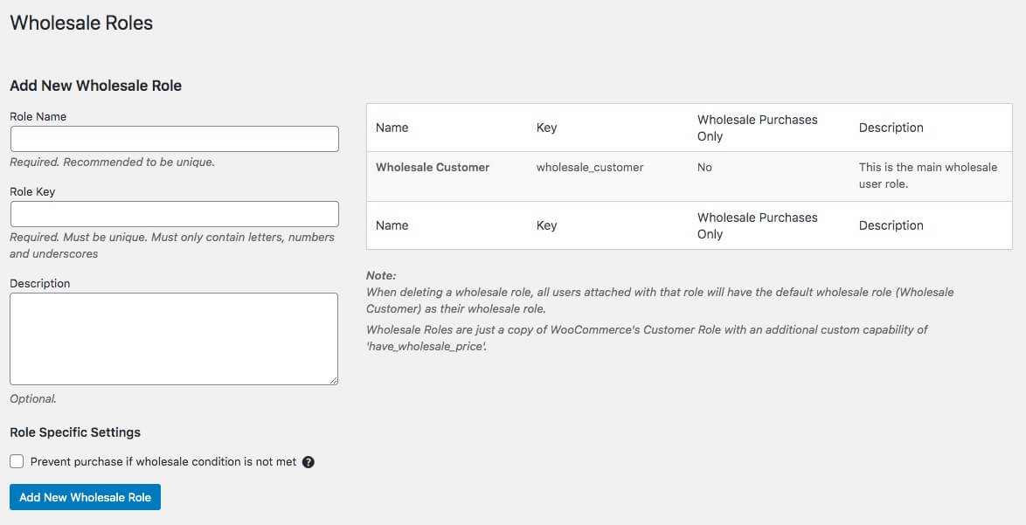Click the Description label in table footer

[891, 225]
